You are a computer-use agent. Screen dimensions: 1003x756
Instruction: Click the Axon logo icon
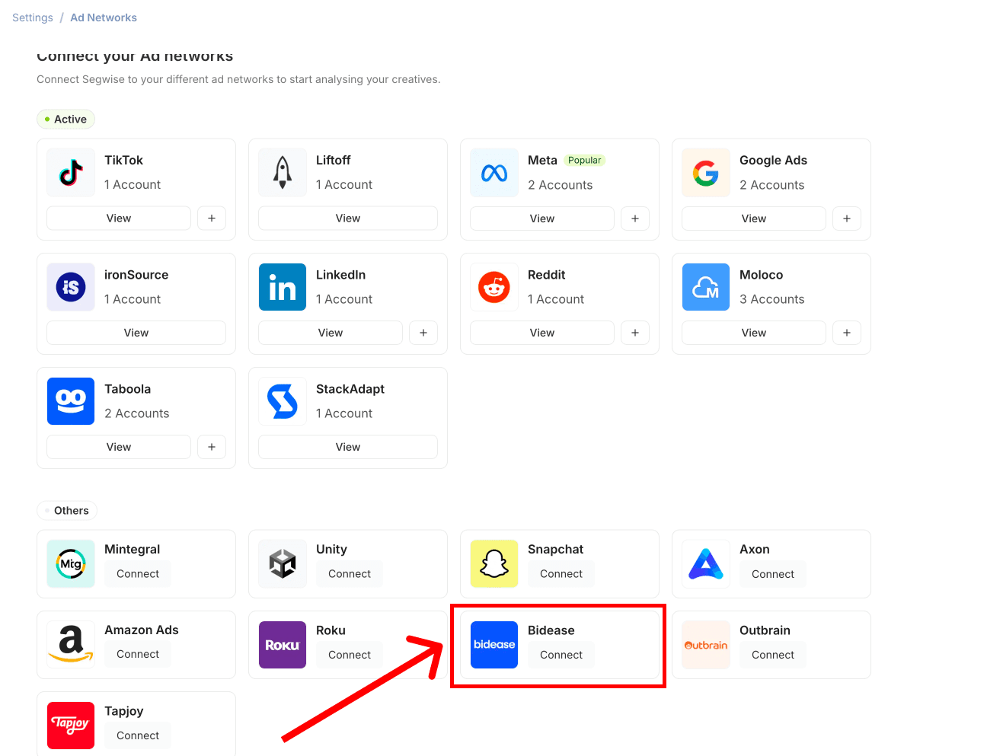706,564
